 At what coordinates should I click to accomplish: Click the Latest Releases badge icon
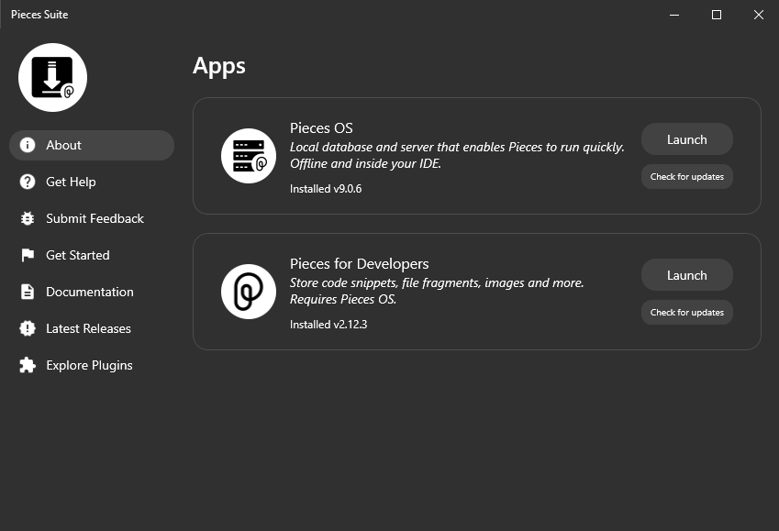28,328
